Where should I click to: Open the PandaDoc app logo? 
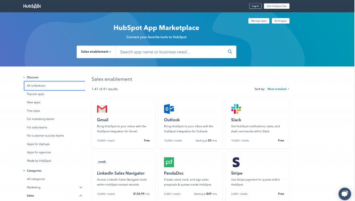click(169, 162)
